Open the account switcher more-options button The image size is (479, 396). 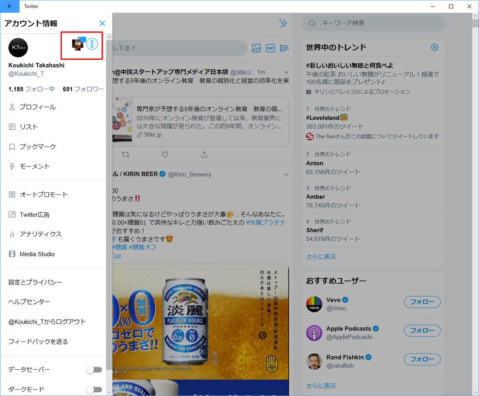[x=92, y=44]
